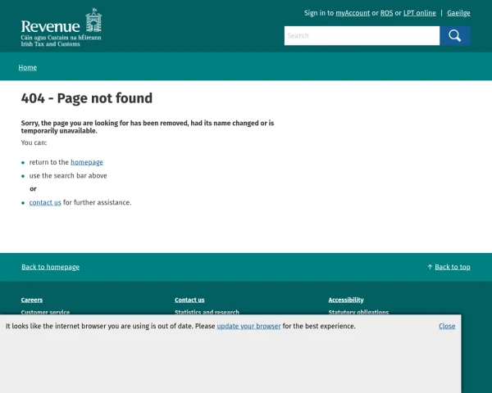
Task: Open Customer service in the footer
Action: pyautogui.click(x=45, y=312)
